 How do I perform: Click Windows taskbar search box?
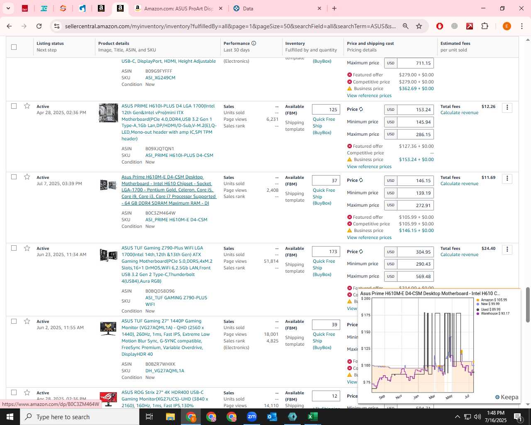(80, 417)
